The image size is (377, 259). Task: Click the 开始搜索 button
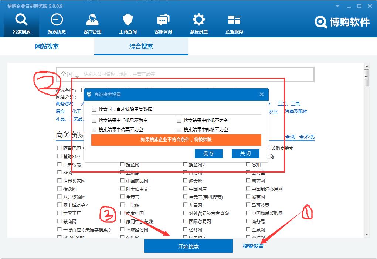pos(188,246)
